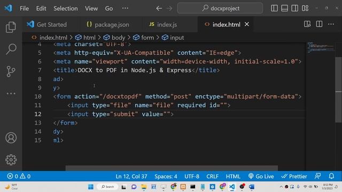This screenshot has height=192, width=342.
Task: Click the title text on line 7
Action: pyautogui.click(x=135, y=70)
